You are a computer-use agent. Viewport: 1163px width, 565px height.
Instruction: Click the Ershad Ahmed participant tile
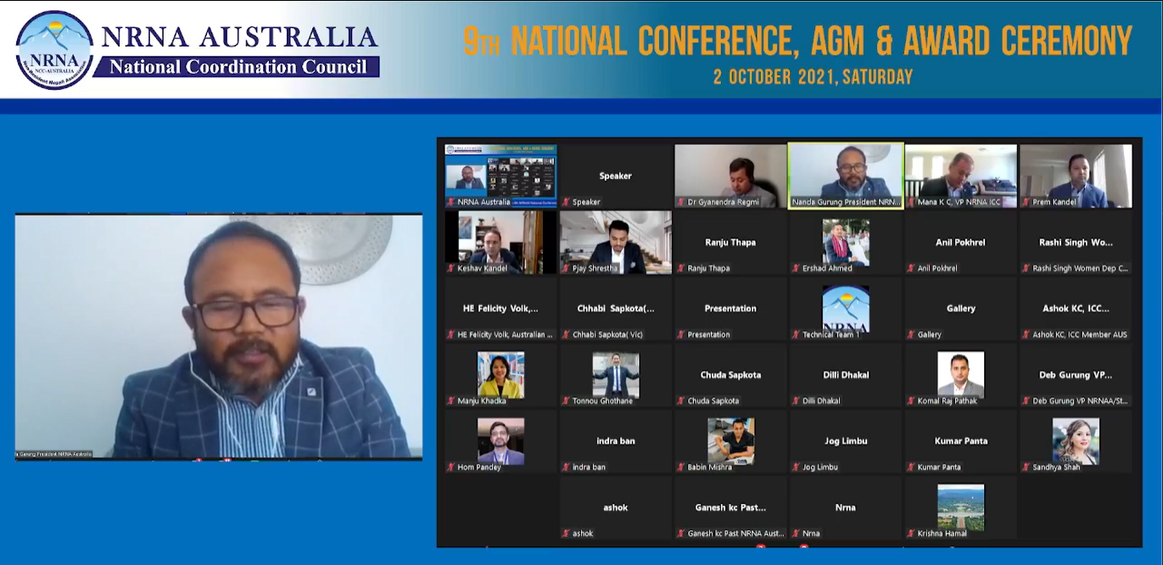(845, 242)
